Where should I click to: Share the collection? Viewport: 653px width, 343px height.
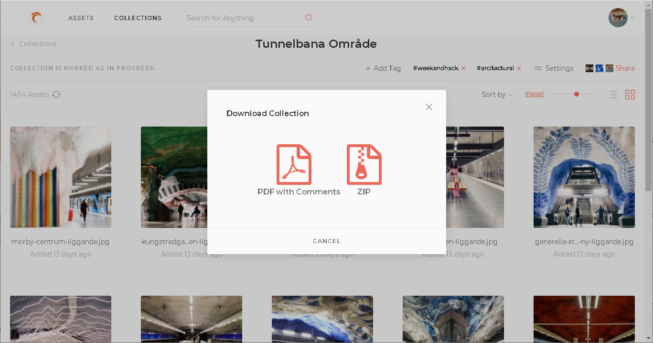(x=625, y=68)
